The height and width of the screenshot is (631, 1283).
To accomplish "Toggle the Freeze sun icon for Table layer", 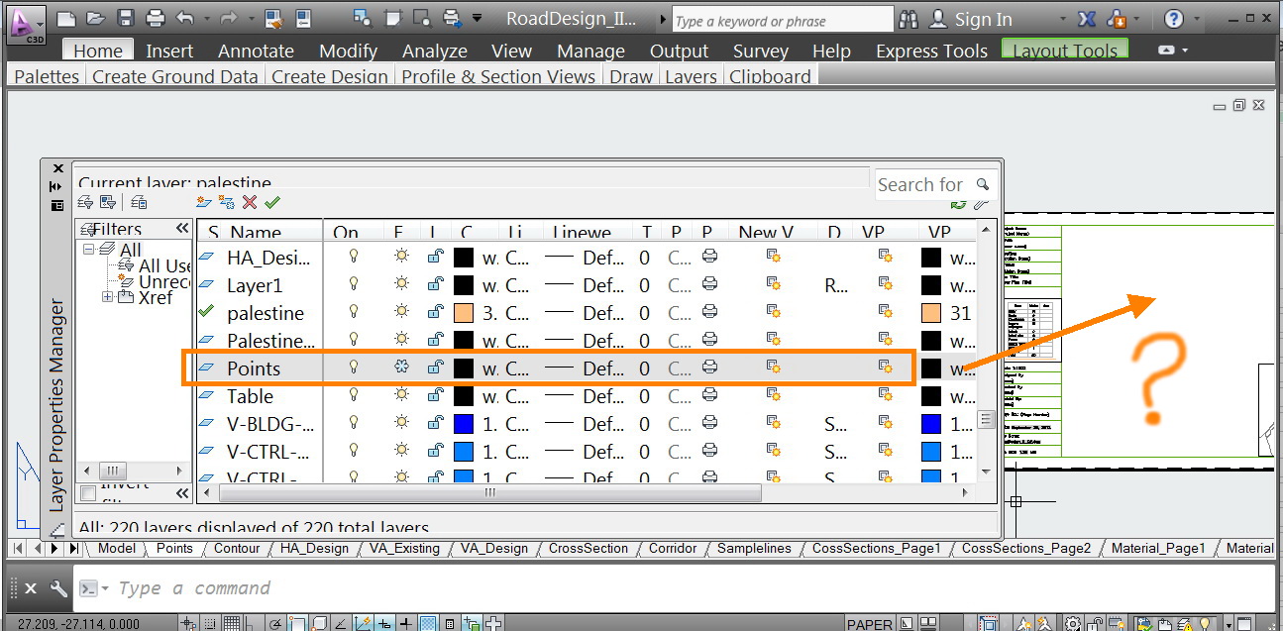I will coord(400,395).
